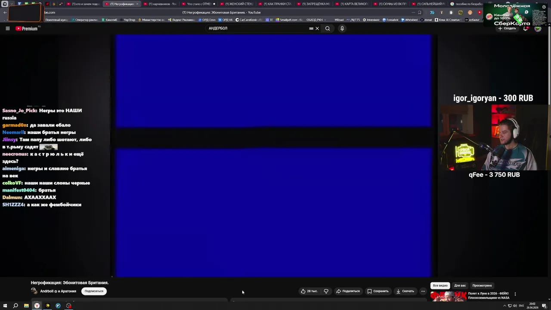The height and width of the screenshot is (310, 551).
Task: Switch to tab Что стало с ОТМЕН
Action: [199, 4]
